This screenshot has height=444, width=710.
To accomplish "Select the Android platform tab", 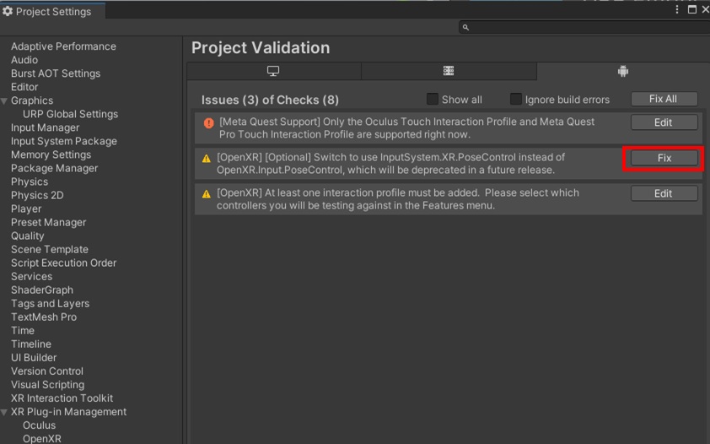I will click(623, 71).
